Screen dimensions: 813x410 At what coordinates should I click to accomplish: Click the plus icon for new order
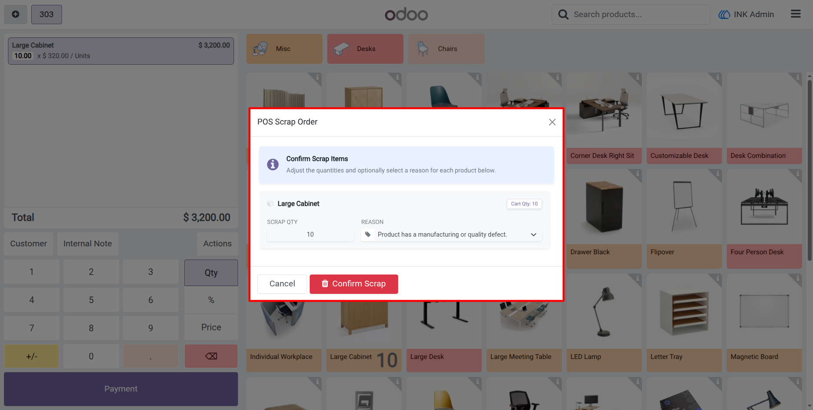click(x=15, y=15)
